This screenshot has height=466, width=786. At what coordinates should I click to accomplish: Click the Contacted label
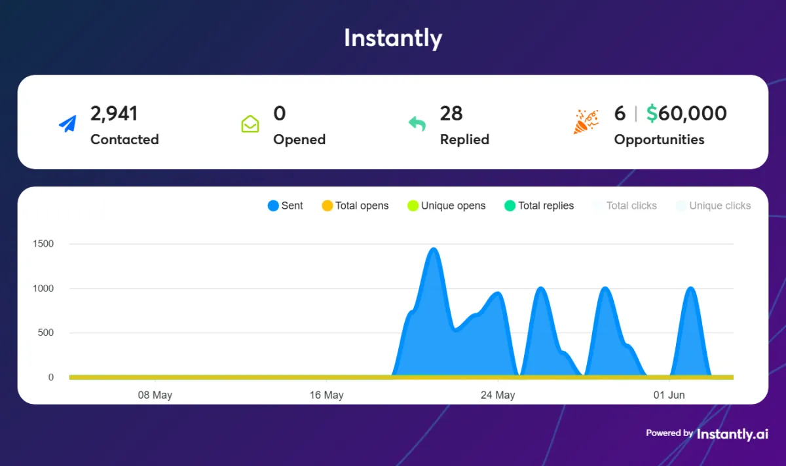[124, 139]
